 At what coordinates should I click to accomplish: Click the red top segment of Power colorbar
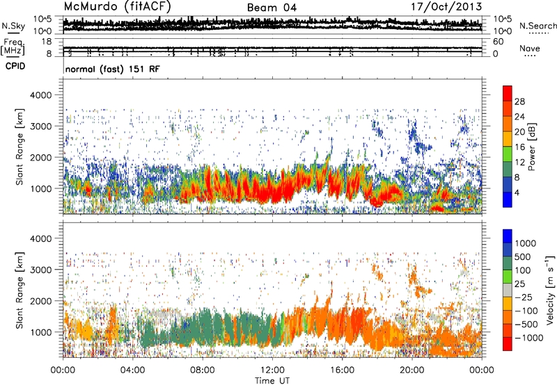coord(508,93)
